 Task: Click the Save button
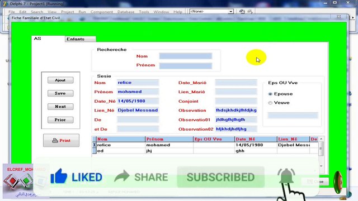tap(60, 93)
